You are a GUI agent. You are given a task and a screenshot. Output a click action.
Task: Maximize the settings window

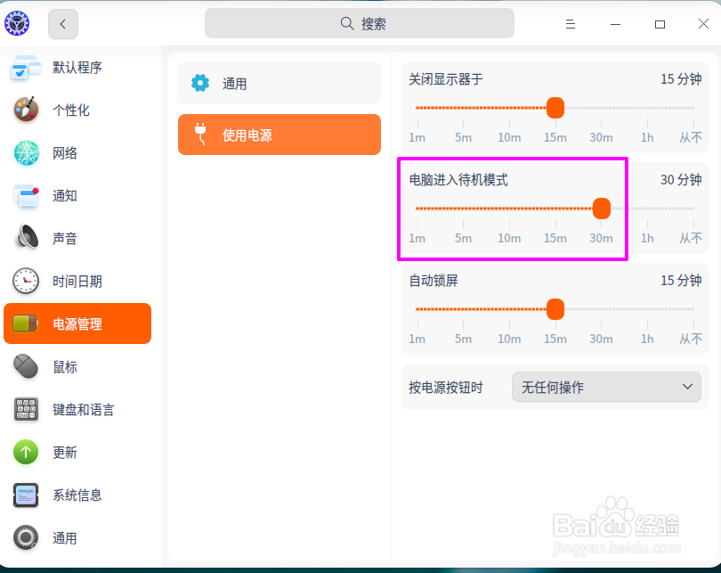(660, 24)
